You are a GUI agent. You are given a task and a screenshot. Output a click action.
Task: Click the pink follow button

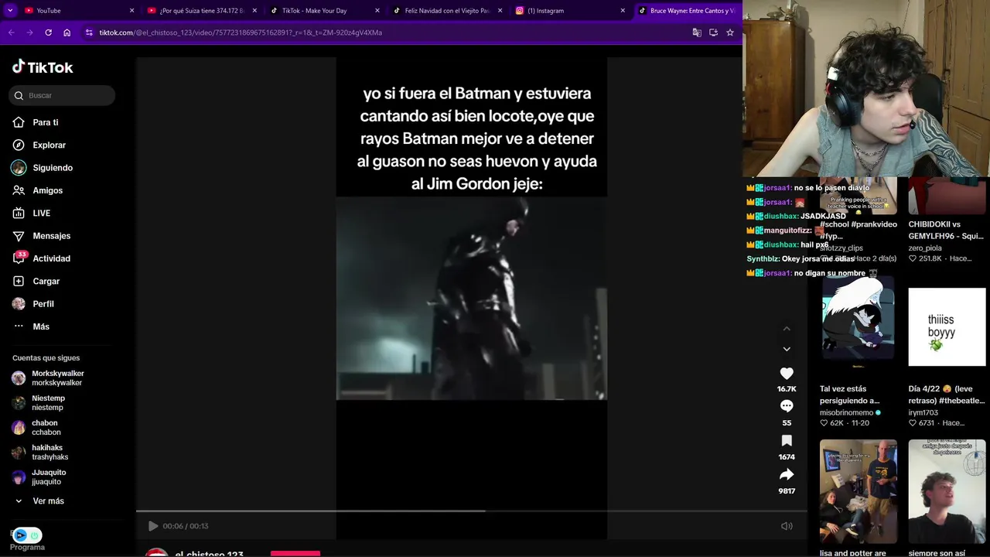(x=295, y=554)
